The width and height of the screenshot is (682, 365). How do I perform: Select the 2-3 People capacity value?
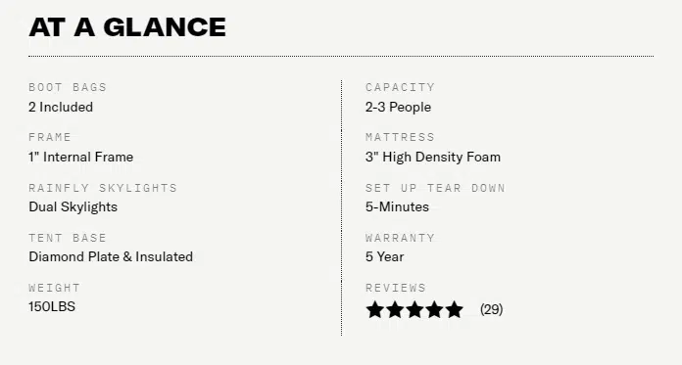click(x=398, y=107)
